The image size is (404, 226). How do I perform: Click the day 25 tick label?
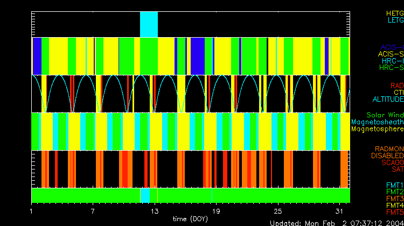278,210
